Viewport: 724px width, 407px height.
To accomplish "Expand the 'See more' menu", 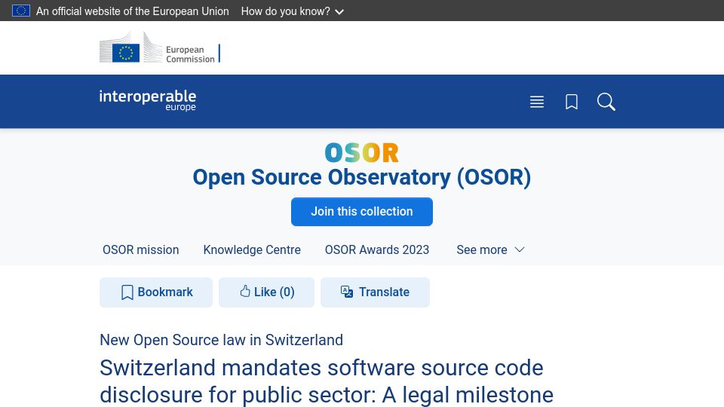I will click(x=490, y=249).
